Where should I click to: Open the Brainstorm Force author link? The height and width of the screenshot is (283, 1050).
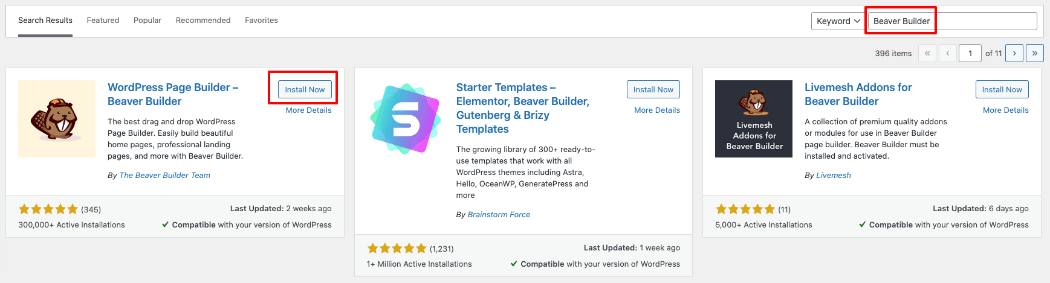[499, 215]
